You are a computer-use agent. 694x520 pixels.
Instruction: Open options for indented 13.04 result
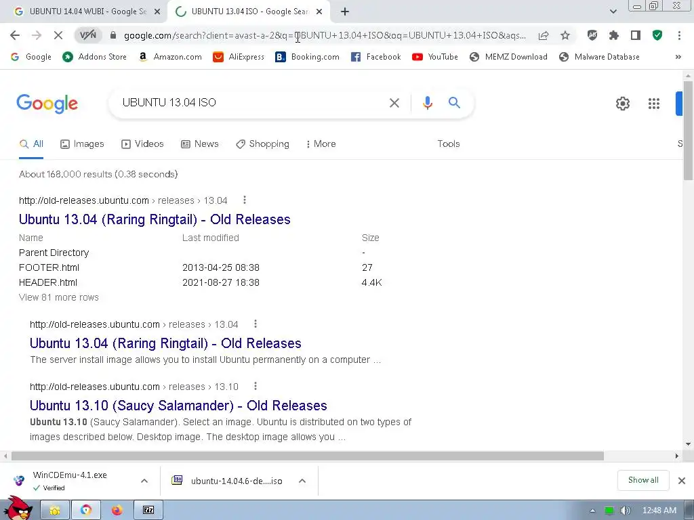point(256,324)
